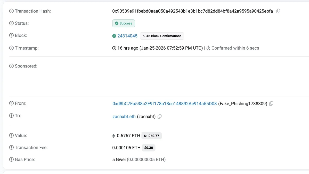Open the zachxbt.eth recipient link
This screenshot has height=174, width=309.
click(124, 117)
